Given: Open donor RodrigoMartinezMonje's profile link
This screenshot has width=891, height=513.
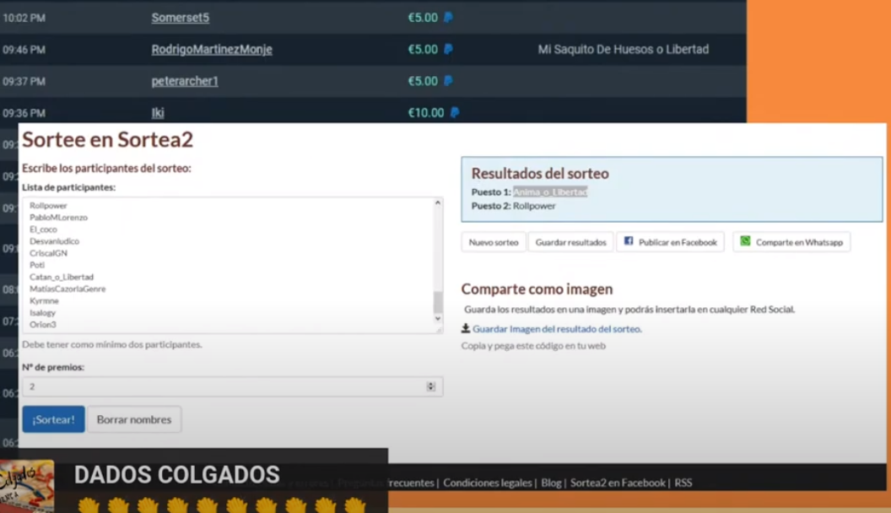Looking at the screenshot, I should [x=212, y=50].
